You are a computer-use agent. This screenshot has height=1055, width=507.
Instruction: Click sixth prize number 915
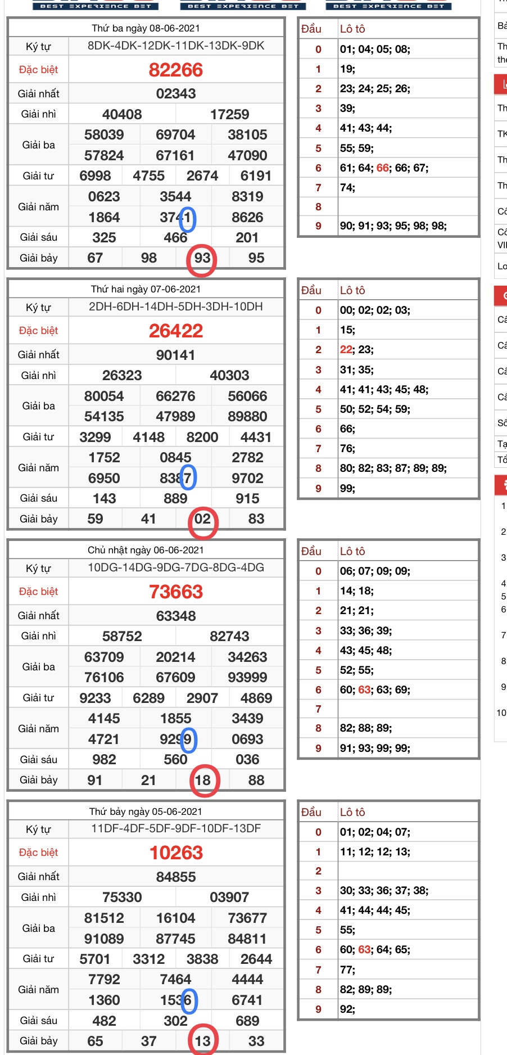coord(247,498)
